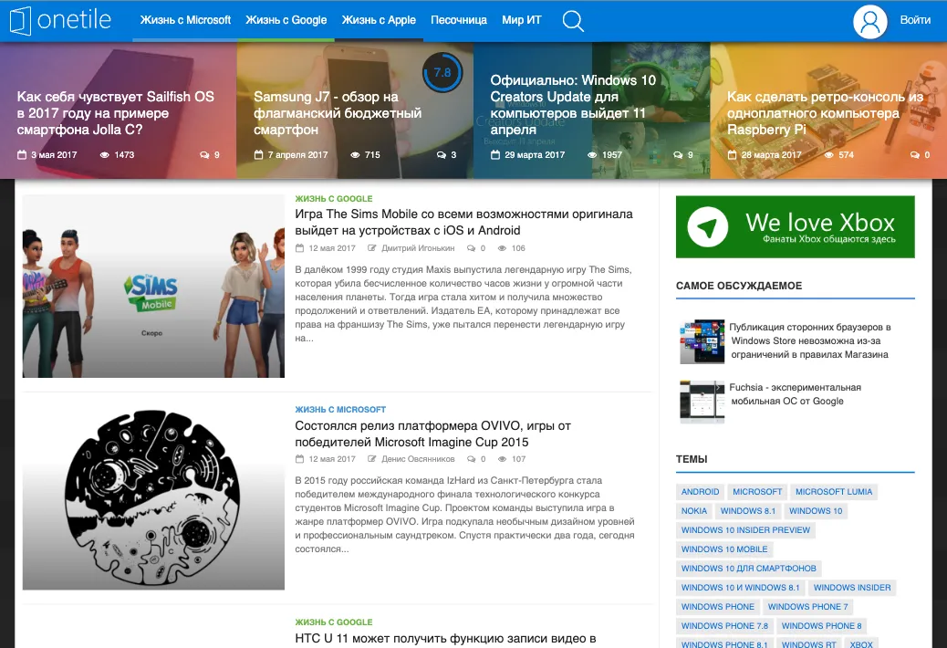Select the WINDOWS 10 MOBILE tag
Screen dimensions: 947x648
coord(724,549)
